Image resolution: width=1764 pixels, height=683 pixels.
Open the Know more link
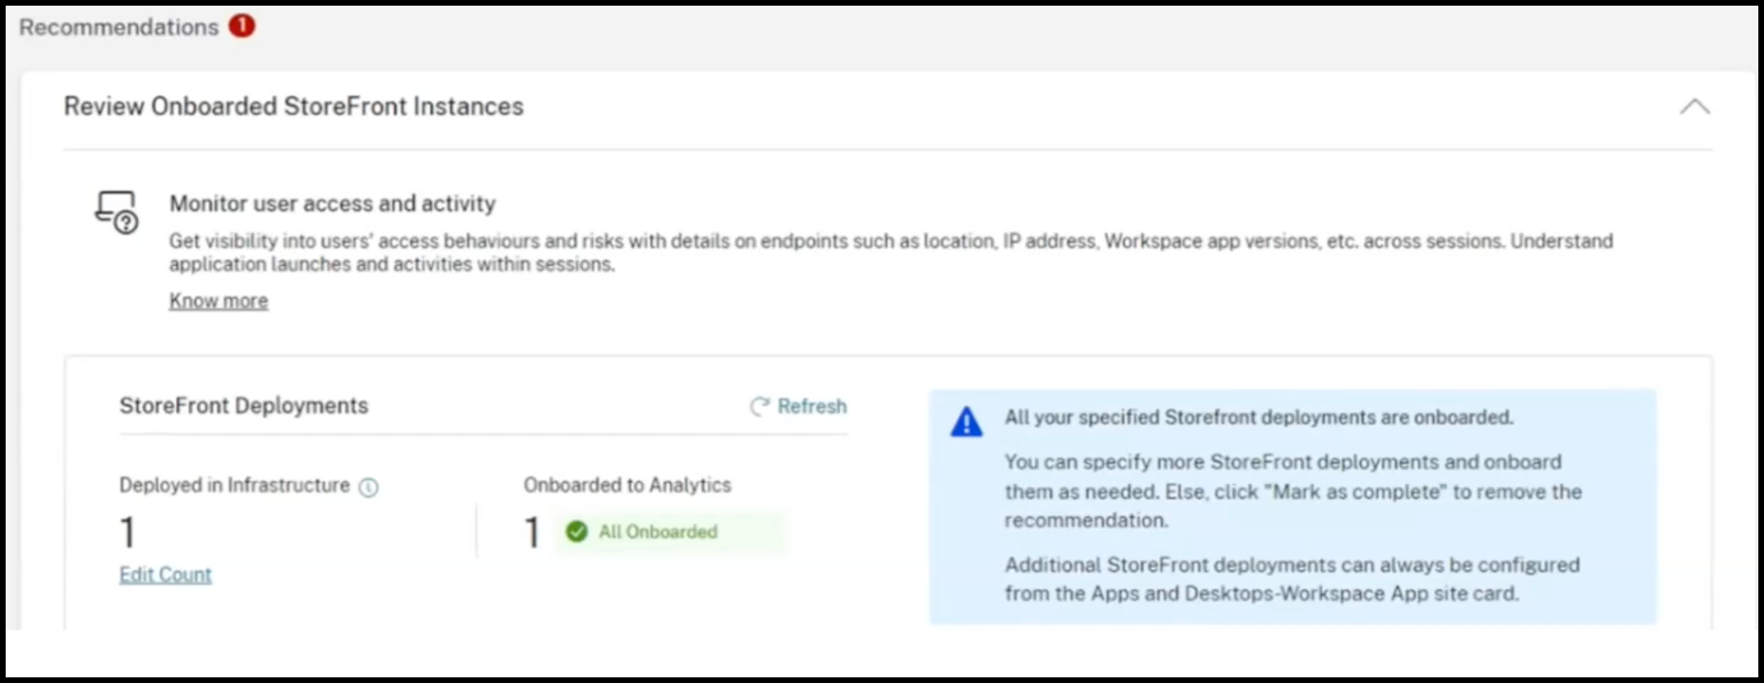(218, 301)
